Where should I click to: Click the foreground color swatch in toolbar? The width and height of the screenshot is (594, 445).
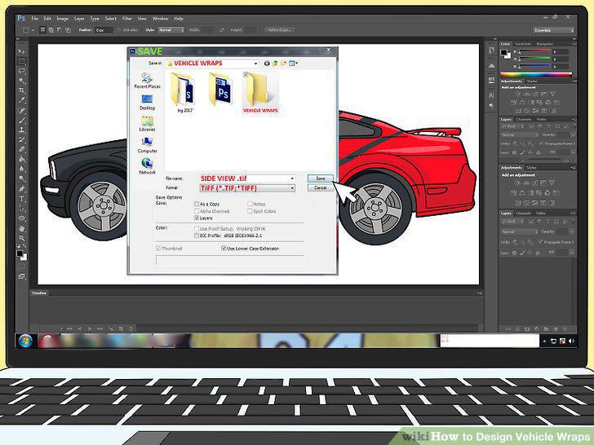coord(20,254)
